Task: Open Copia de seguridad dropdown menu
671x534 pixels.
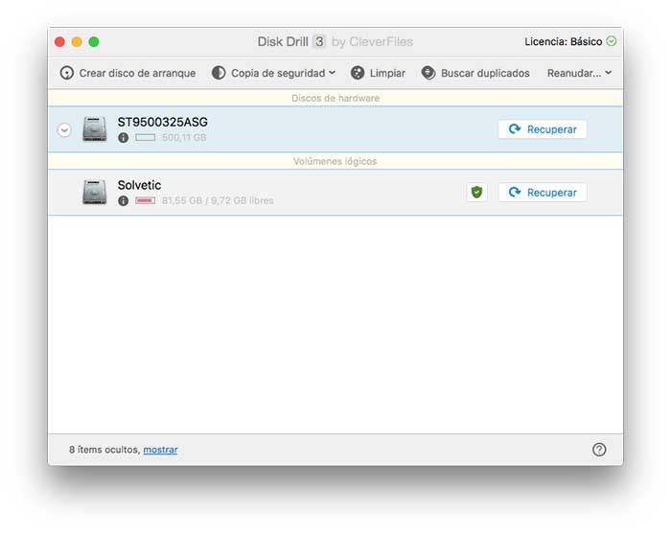Action: click(x=273, y=73)
